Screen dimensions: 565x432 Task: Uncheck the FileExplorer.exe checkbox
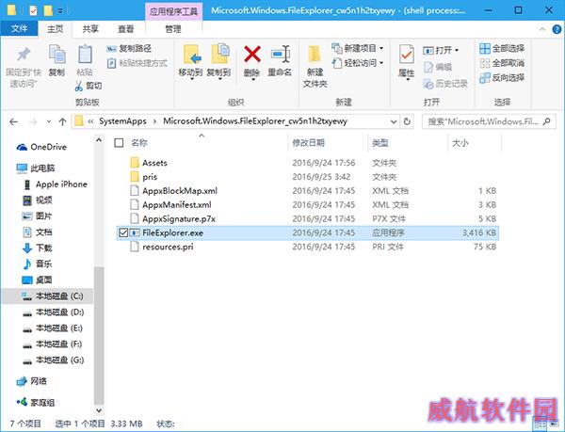123,232
